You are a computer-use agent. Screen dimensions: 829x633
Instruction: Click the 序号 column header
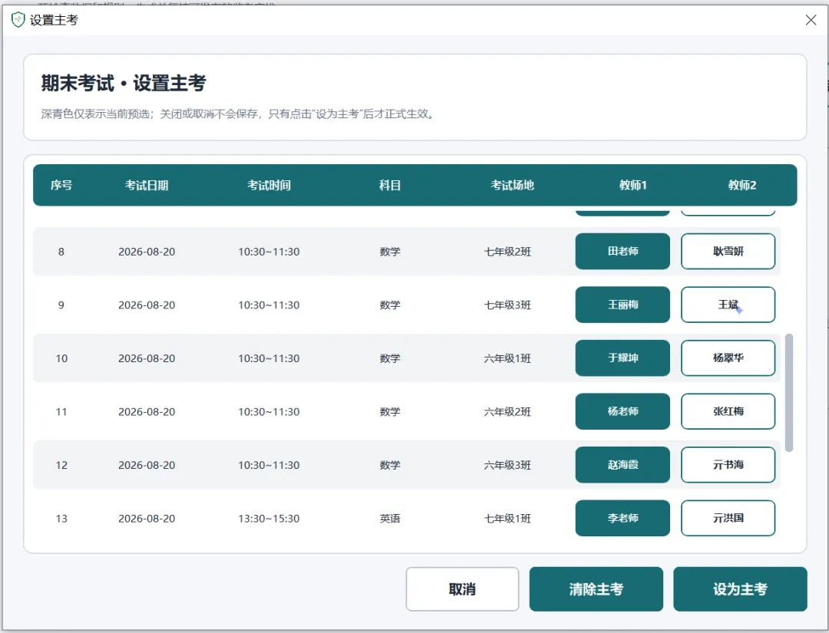(x=61, y=185)
